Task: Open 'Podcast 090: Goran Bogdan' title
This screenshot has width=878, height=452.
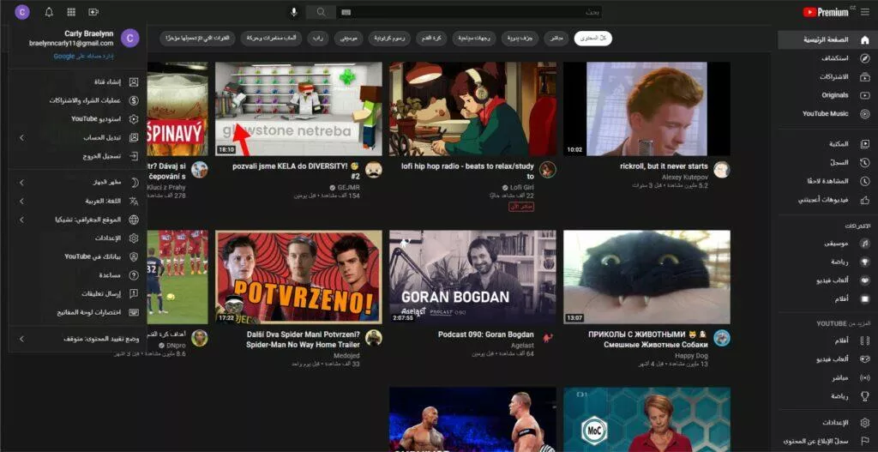Action: click(x=486, y=334)
